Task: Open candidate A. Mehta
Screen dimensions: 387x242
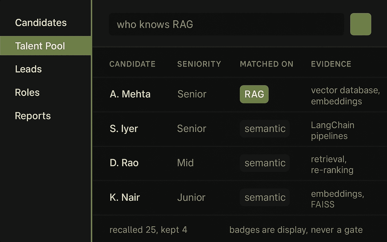Action: [x=130, y=94]
